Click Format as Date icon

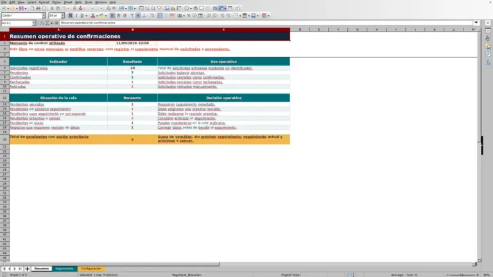200,15
